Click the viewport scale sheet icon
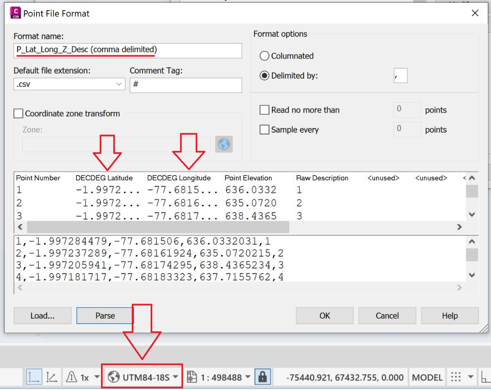 (192, 377)
